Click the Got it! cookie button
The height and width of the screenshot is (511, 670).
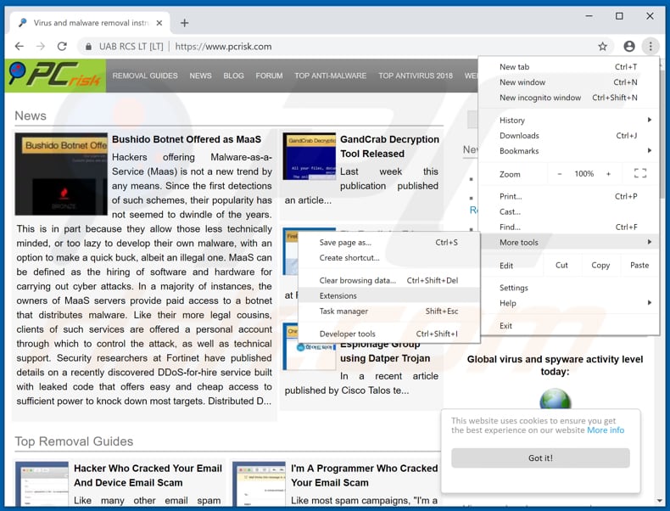point(540,458)
